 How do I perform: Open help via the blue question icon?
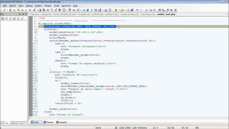coord(171,10)
